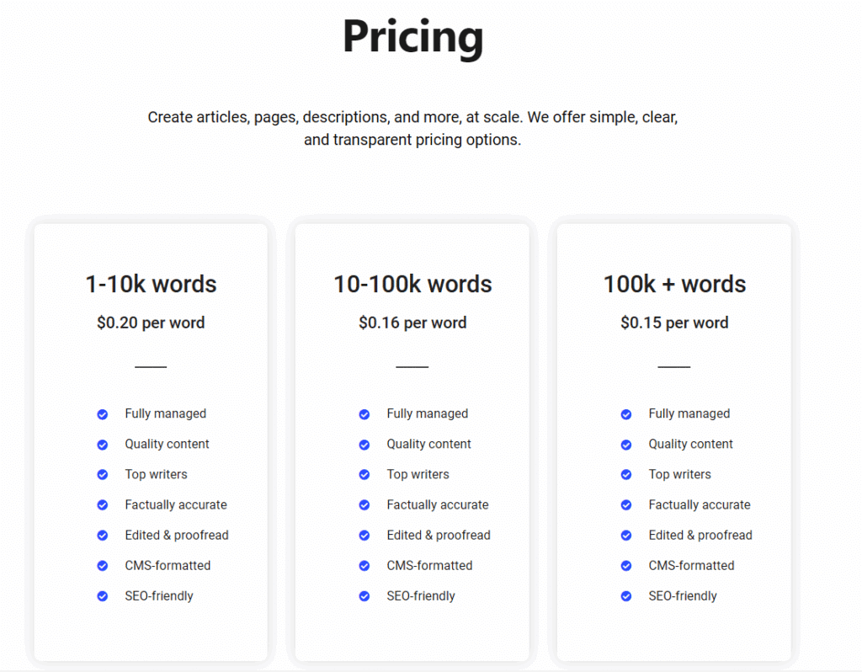Select the 10-100k words plan heading
862x672 pixels.
tap(412, 285)
